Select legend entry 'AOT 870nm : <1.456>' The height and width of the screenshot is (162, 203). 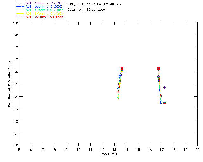pos(41,13)
